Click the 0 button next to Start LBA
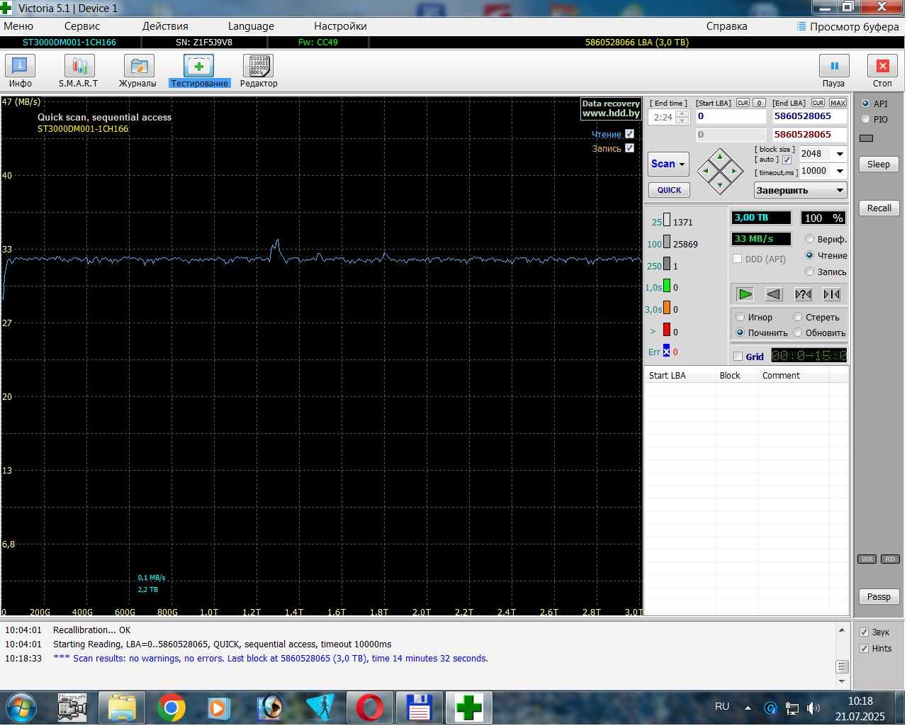This screenshot has height=726, width=907. (x=759, y=103)
